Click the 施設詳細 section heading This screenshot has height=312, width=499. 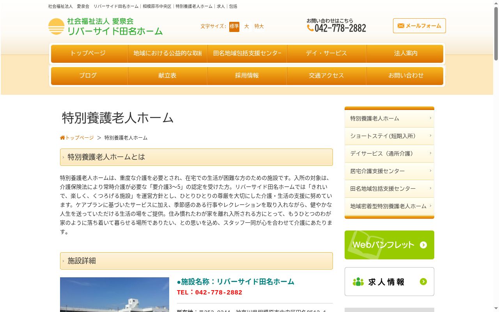click(196, 261)
